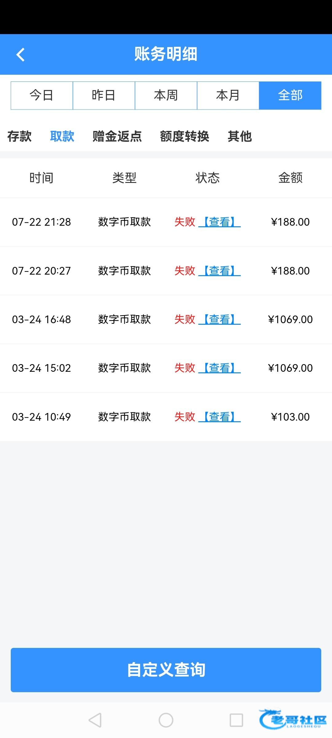Select the 本周 date filter

point(166,95)
